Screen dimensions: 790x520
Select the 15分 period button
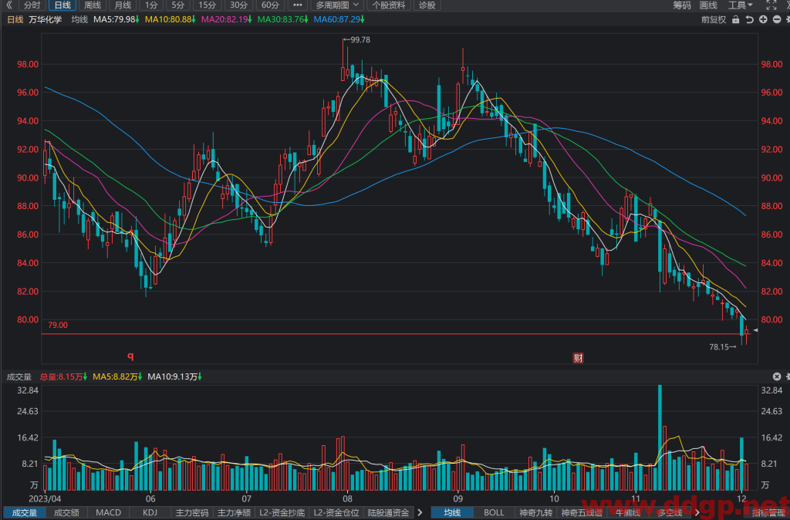pos(207,5)
